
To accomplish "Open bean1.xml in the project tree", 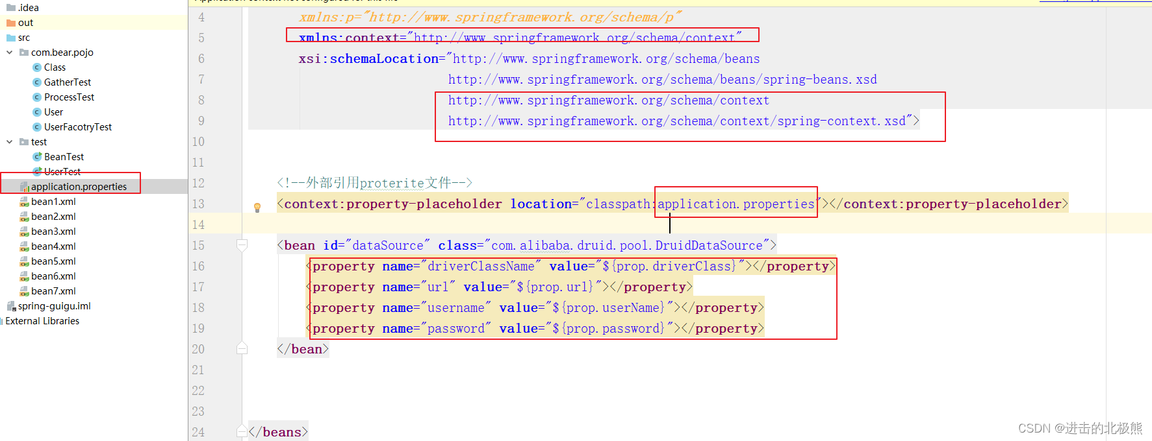I will (53, 202).
